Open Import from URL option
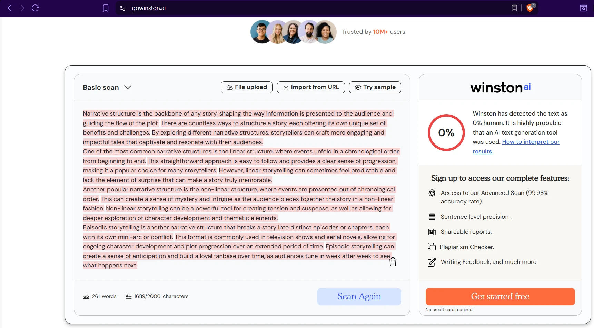This screenshot has height=328, width=594. point(311,87)
